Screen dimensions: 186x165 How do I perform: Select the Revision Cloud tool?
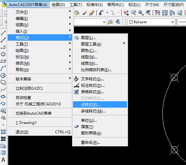pyautogui.click(x=3, y=82)
